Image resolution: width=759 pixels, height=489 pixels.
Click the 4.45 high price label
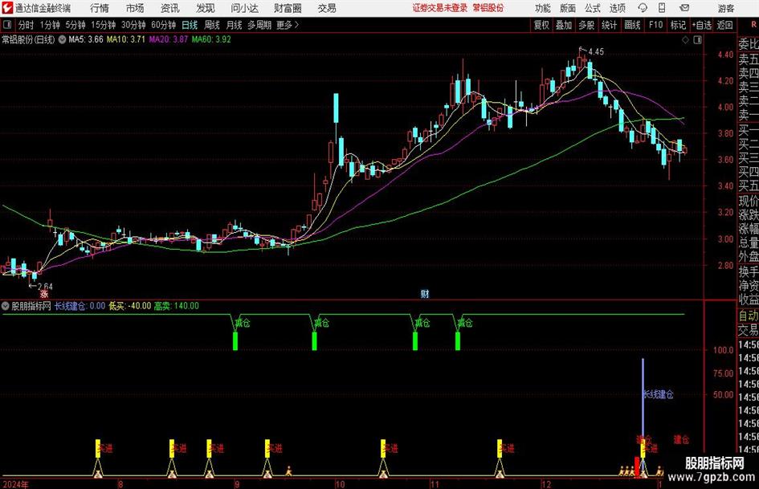pos(596,52)
